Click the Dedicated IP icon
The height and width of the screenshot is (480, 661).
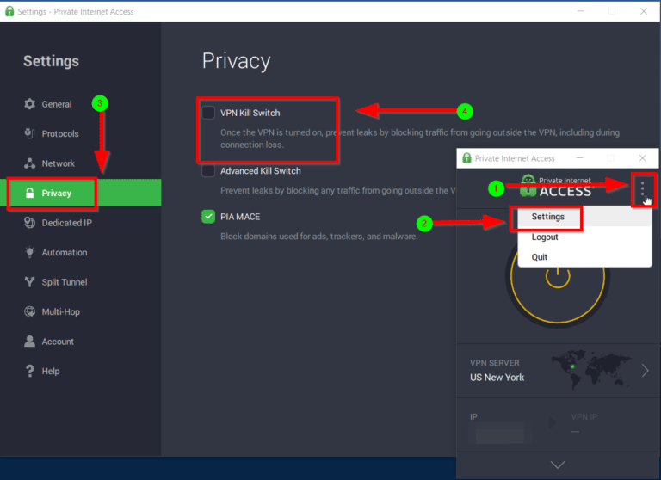click(x=29, y=223)
